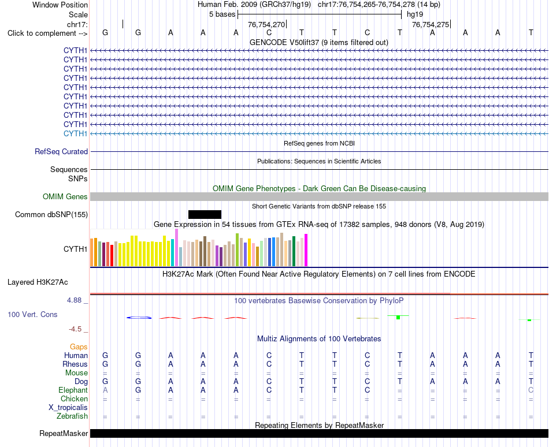This screenshot has height=447, width=549.
Task: Open the GTEx Gene Expression track title
Action: [x=319, y=224]
